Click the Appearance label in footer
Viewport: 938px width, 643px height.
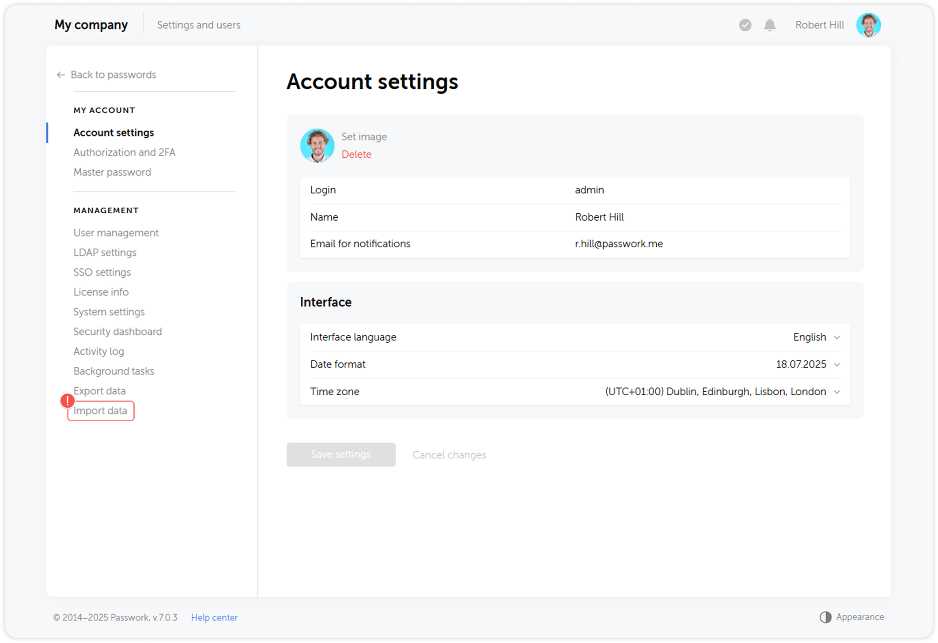click(860, 617)
